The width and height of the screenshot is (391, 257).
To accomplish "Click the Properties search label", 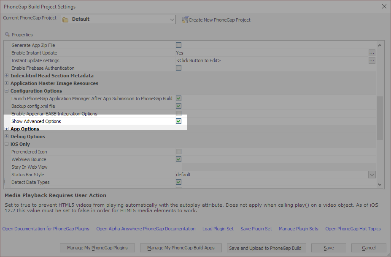I will click(22, 35).
